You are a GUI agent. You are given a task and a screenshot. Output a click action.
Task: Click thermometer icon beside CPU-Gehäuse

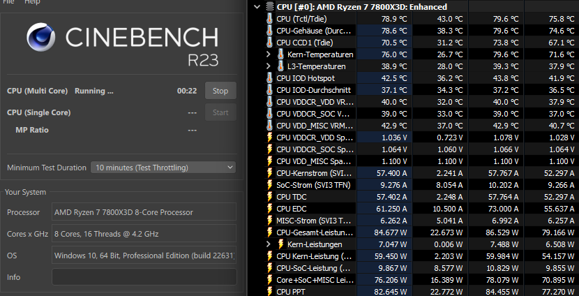tap(269, 31)
